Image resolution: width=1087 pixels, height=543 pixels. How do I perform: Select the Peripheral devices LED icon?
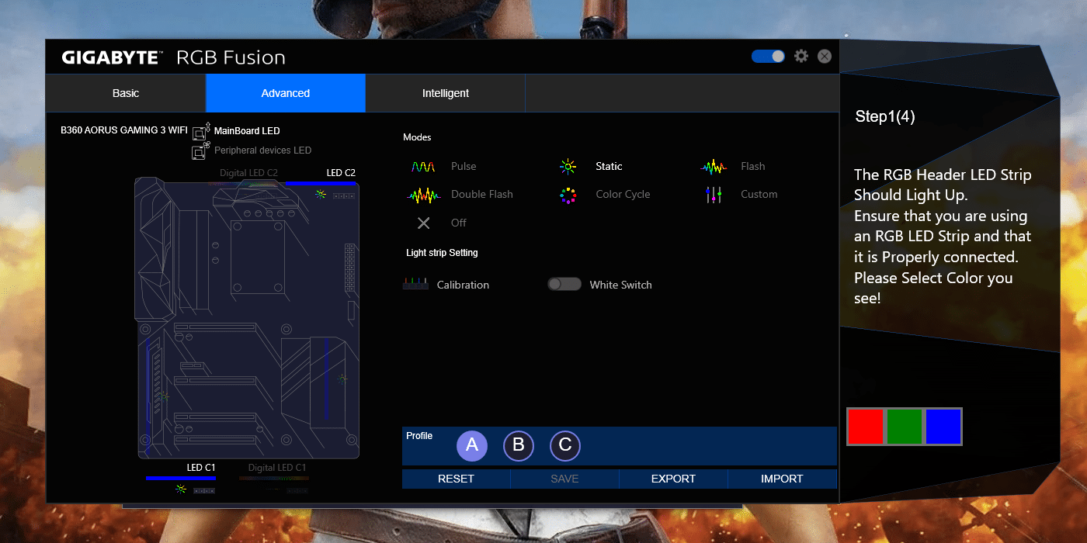200,150
